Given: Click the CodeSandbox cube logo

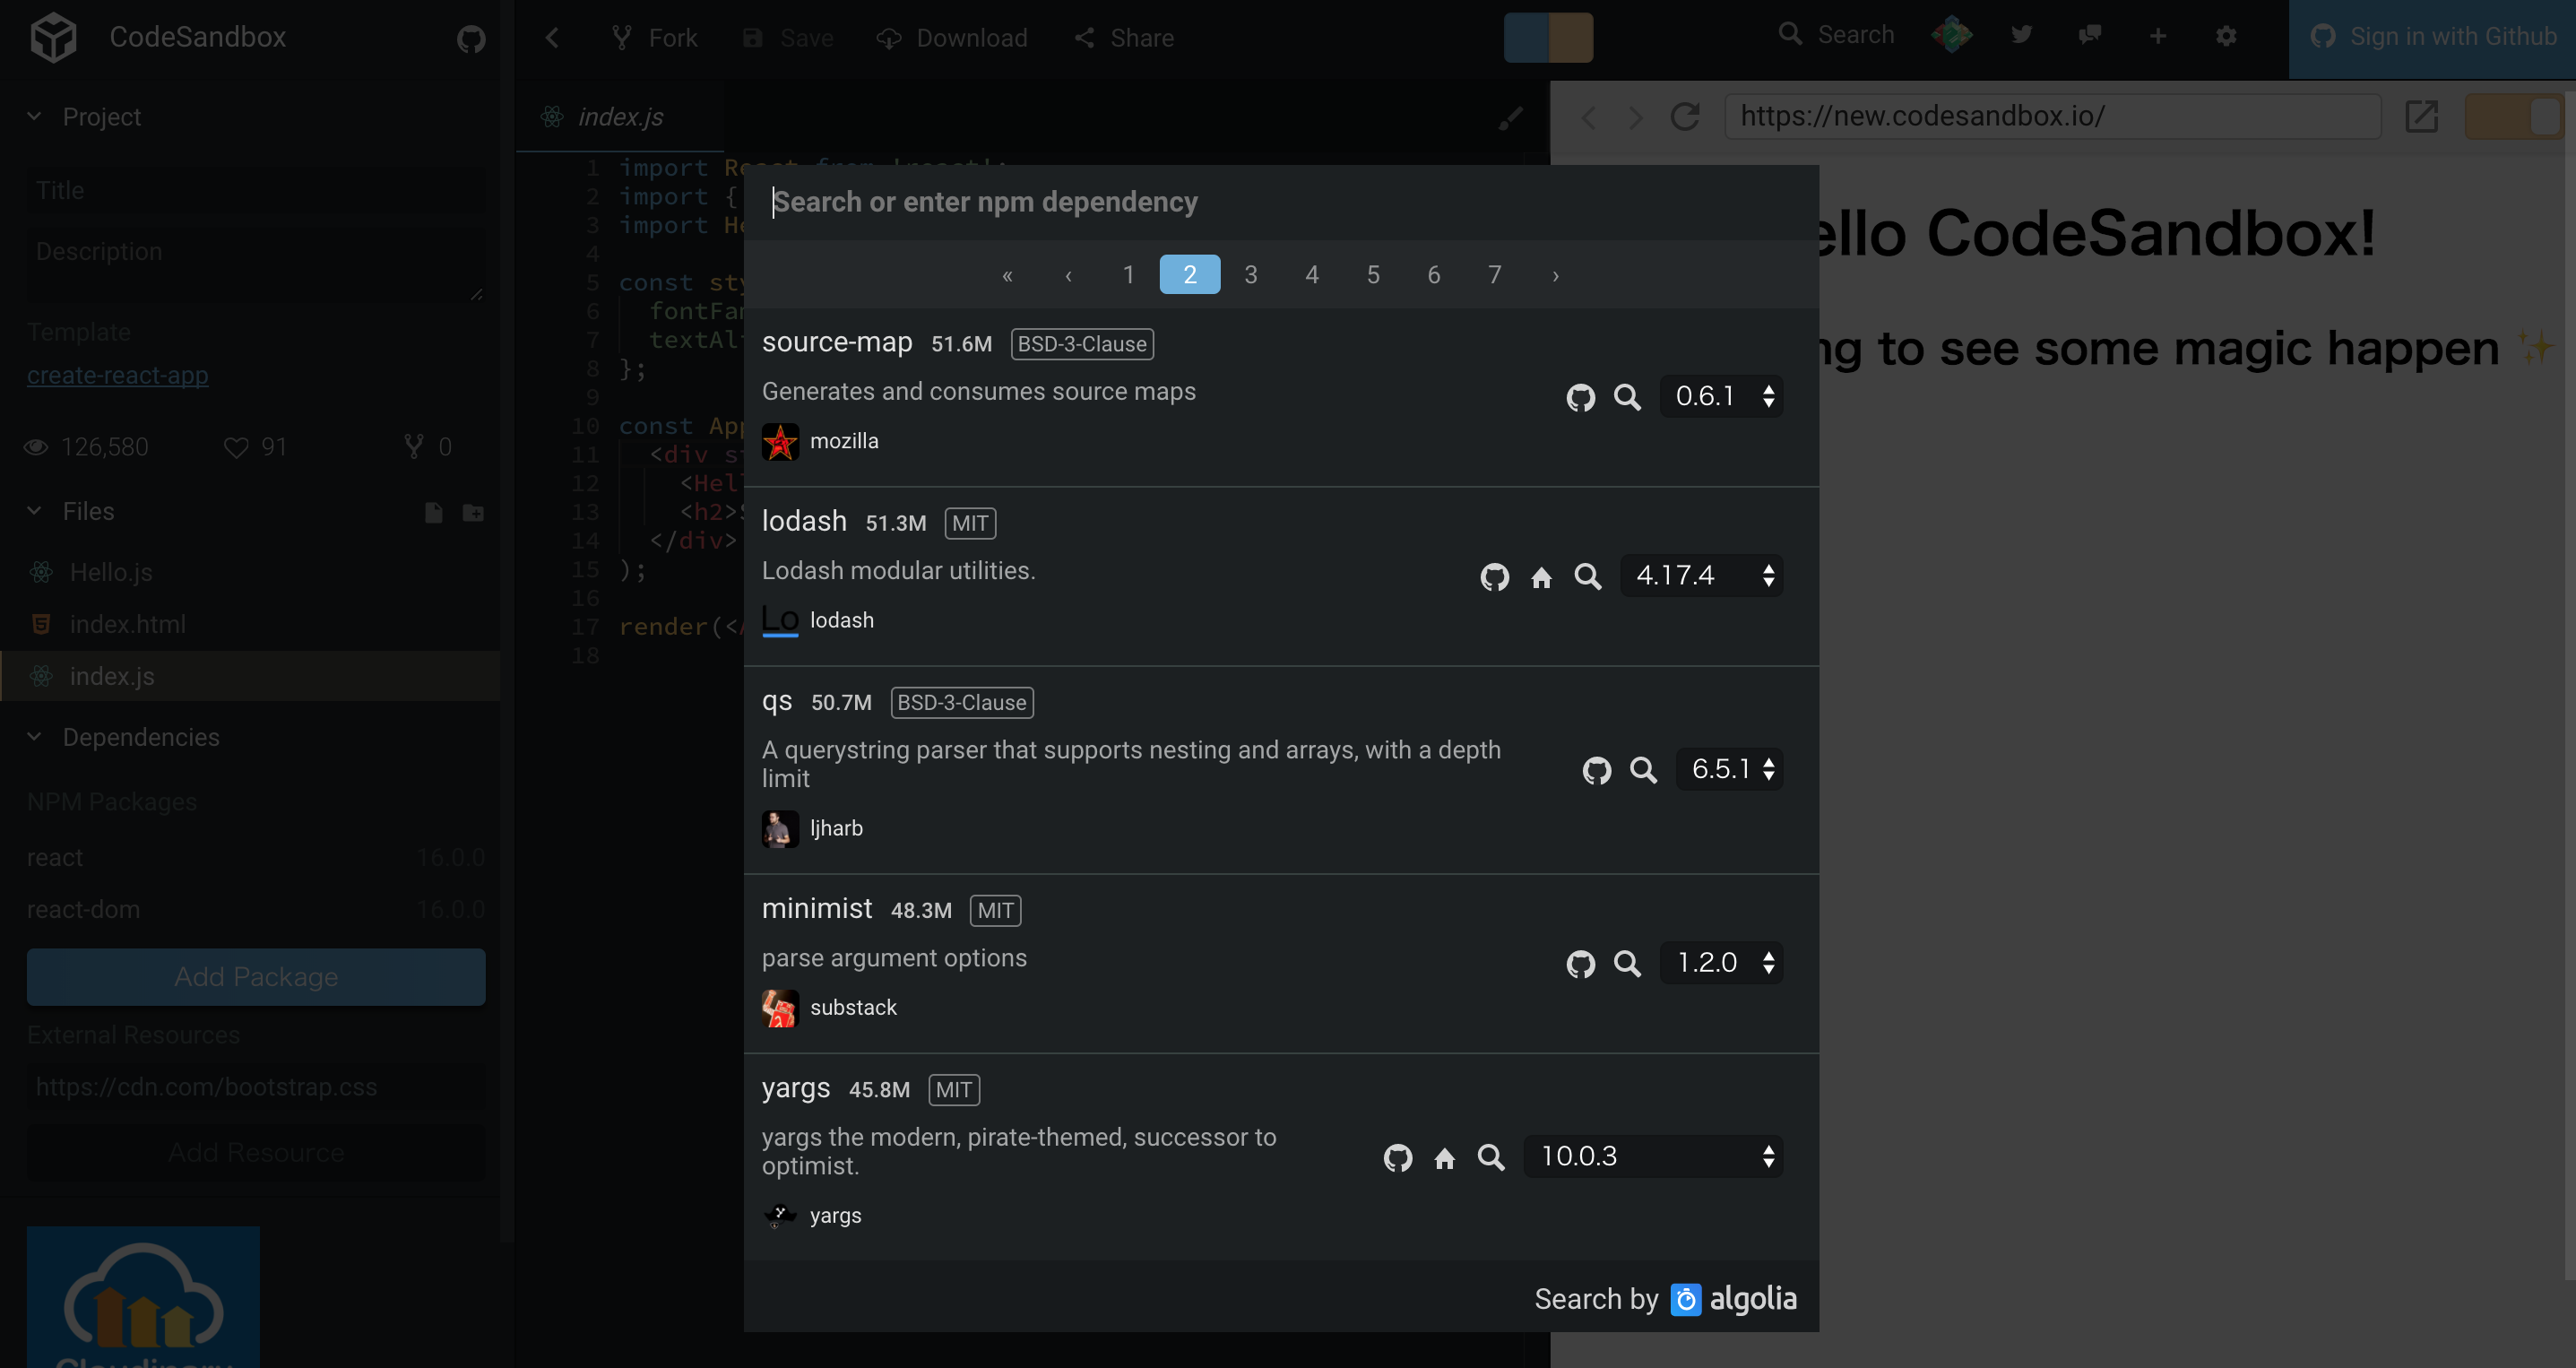Looking at the screenshot, I should click(53, 37).
